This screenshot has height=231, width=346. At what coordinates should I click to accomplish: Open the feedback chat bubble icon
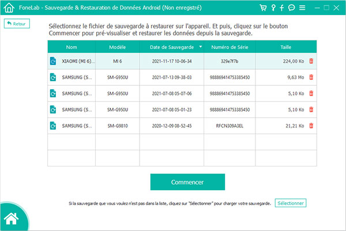(x=291, y=8)
